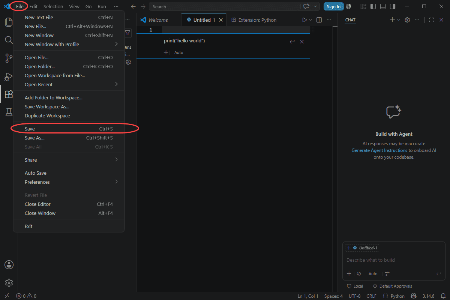Viewport: 450px width, 300px height.
Task: Open the Search view in activity bar
Action: 9,40
